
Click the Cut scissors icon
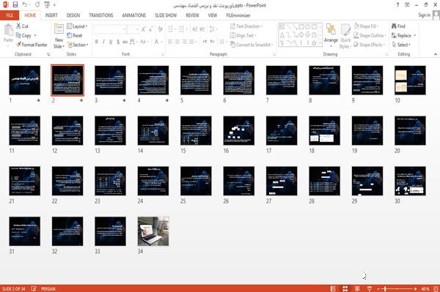coord(18,26)
